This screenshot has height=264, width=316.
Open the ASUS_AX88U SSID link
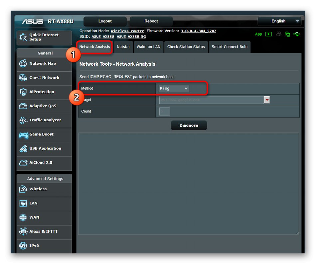pos(103,36)
